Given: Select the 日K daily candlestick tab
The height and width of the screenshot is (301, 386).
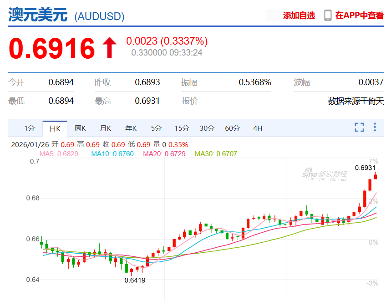Looking at the screenshot, I should 55,128.
